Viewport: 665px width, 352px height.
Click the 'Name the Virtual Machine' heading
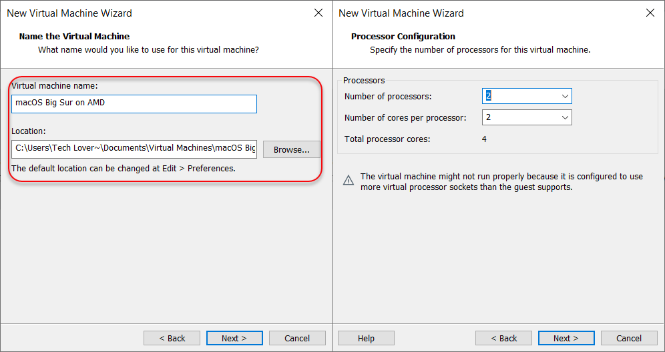point(74,37)
